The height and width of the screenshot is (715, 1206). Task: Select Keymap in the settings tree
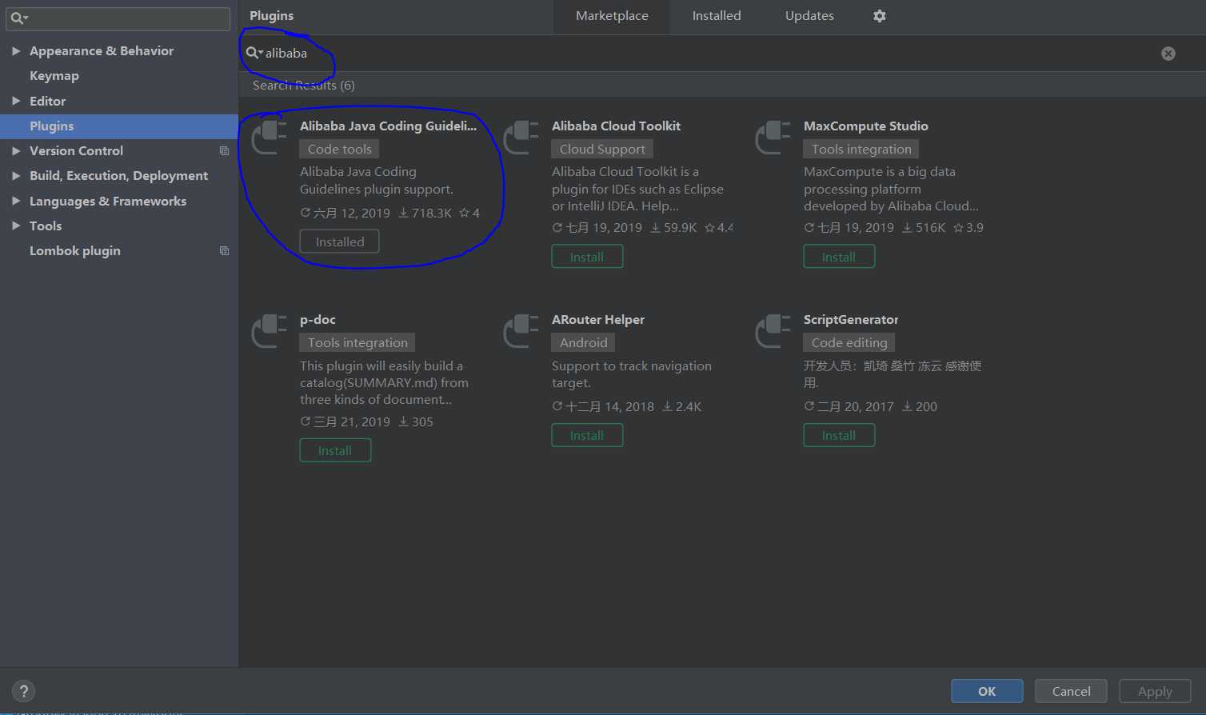click(54, 76)
